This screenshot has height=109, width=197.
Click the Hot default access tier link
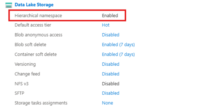[x=106, y=25]
